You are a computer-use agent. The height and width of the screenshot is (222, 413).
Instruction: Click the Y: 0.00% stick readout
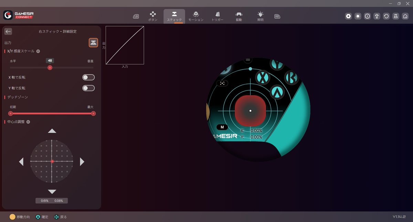pos(251,137)
